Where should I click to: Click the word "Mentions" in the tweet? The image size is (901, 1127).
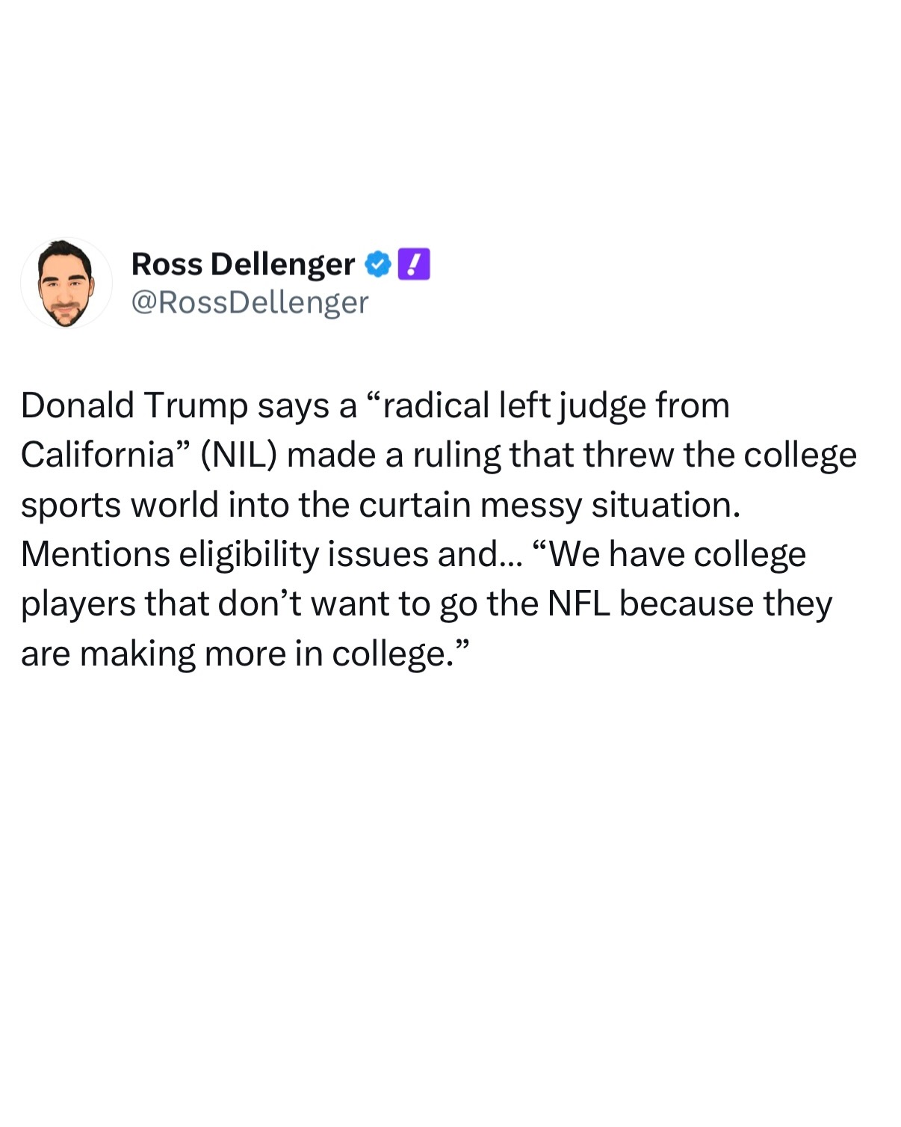click(95, 555)
